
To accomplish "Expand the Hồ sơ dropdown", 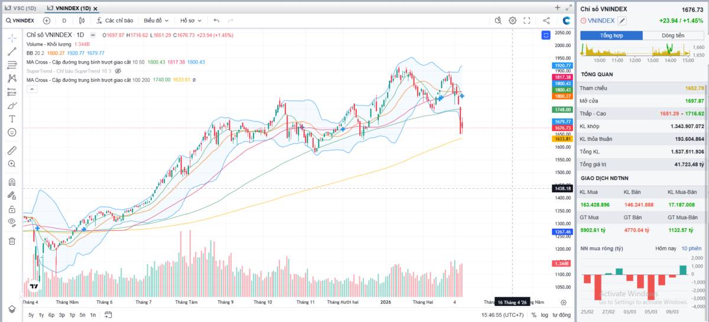I will click(x=191, y=20).
